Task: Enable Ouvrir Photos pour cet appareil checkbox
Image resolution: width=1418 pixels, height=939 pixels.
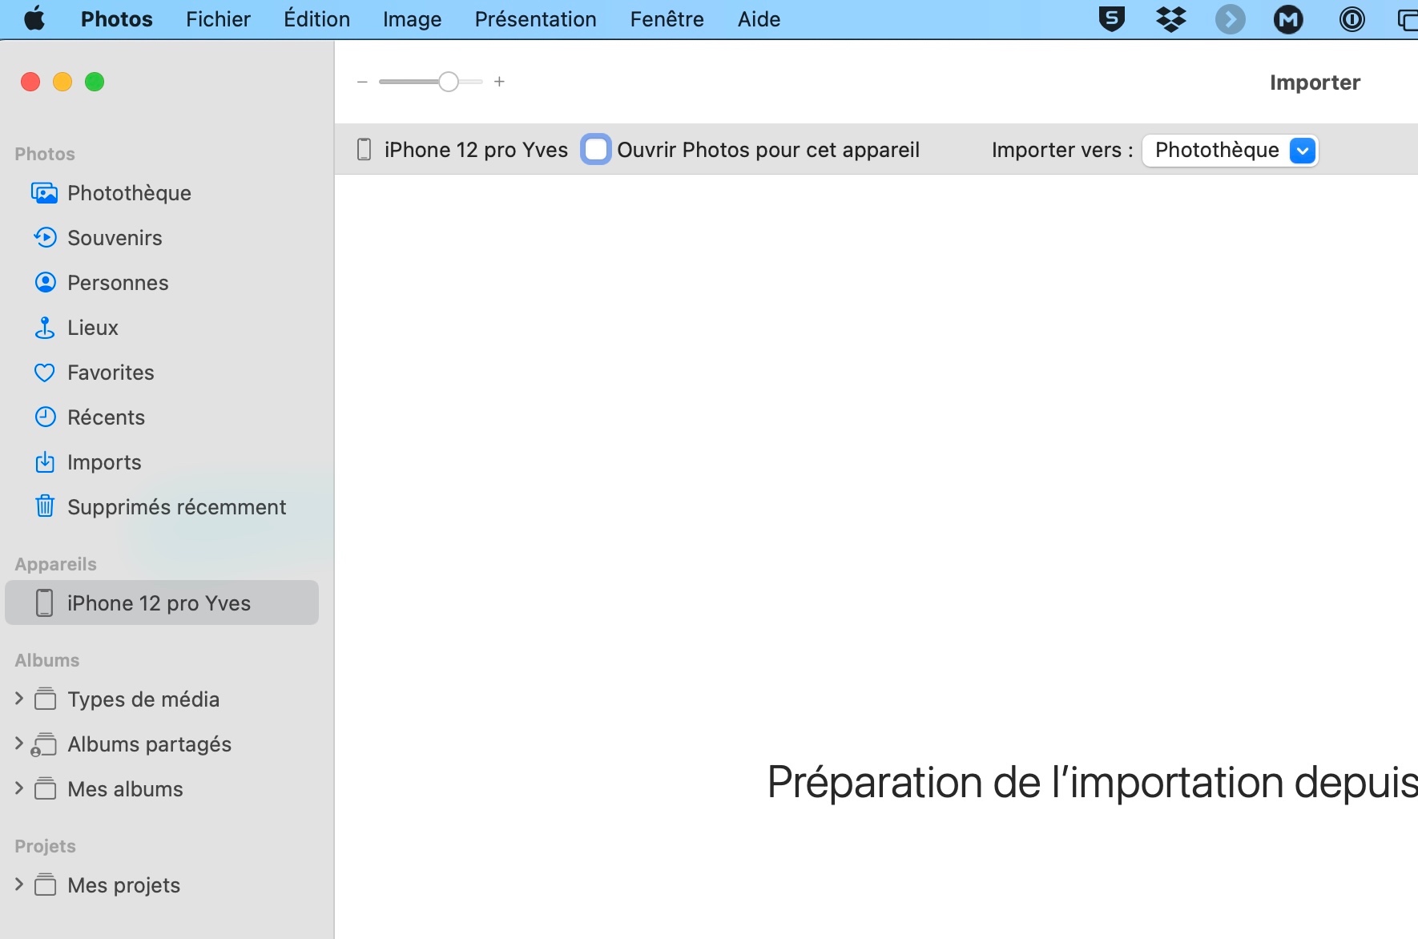Action: pos(596,150)
